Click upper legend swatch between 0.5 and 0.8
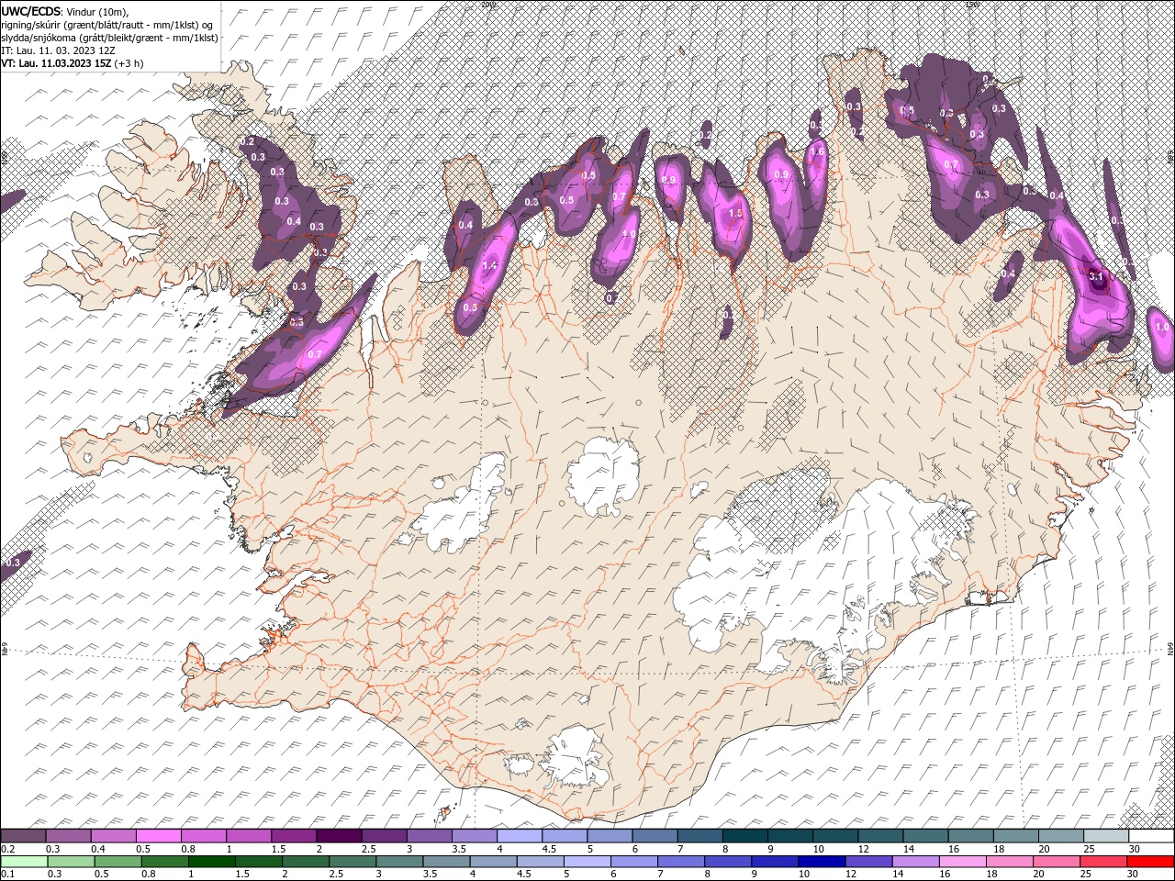Screen dimensions: 1175x881 point(158,836)
